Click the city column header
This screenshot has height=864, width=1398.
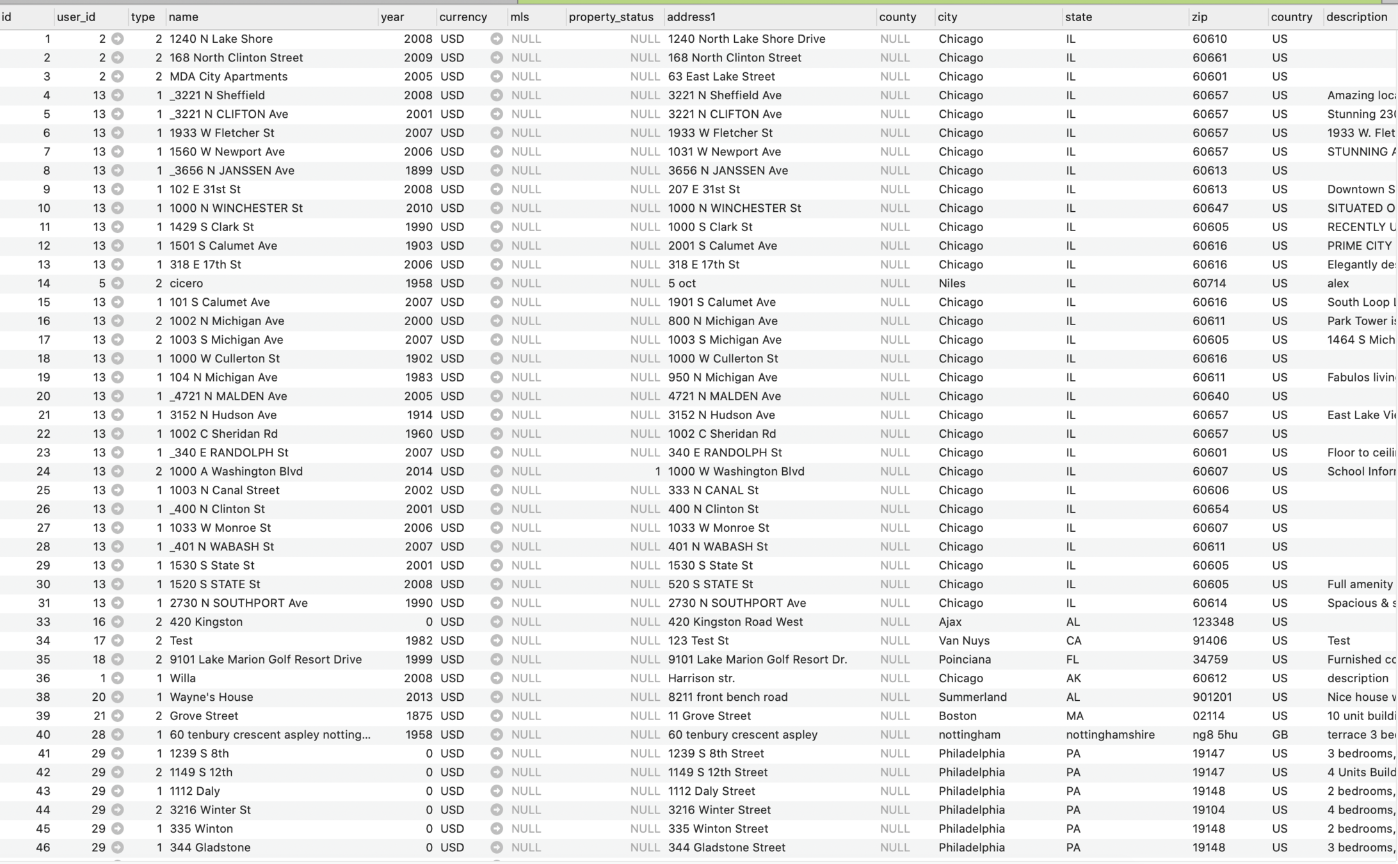tap(947, 17)
